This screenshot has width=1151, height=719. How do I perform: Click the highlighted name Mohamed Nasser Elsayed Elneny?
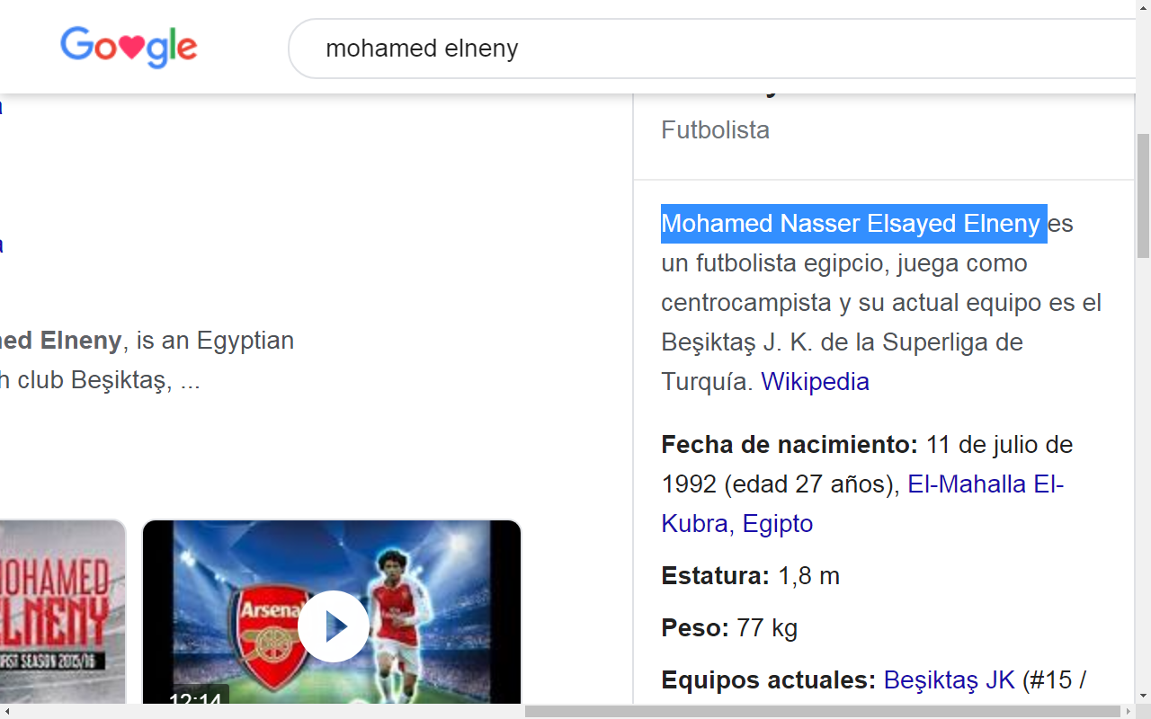(852, 224)
